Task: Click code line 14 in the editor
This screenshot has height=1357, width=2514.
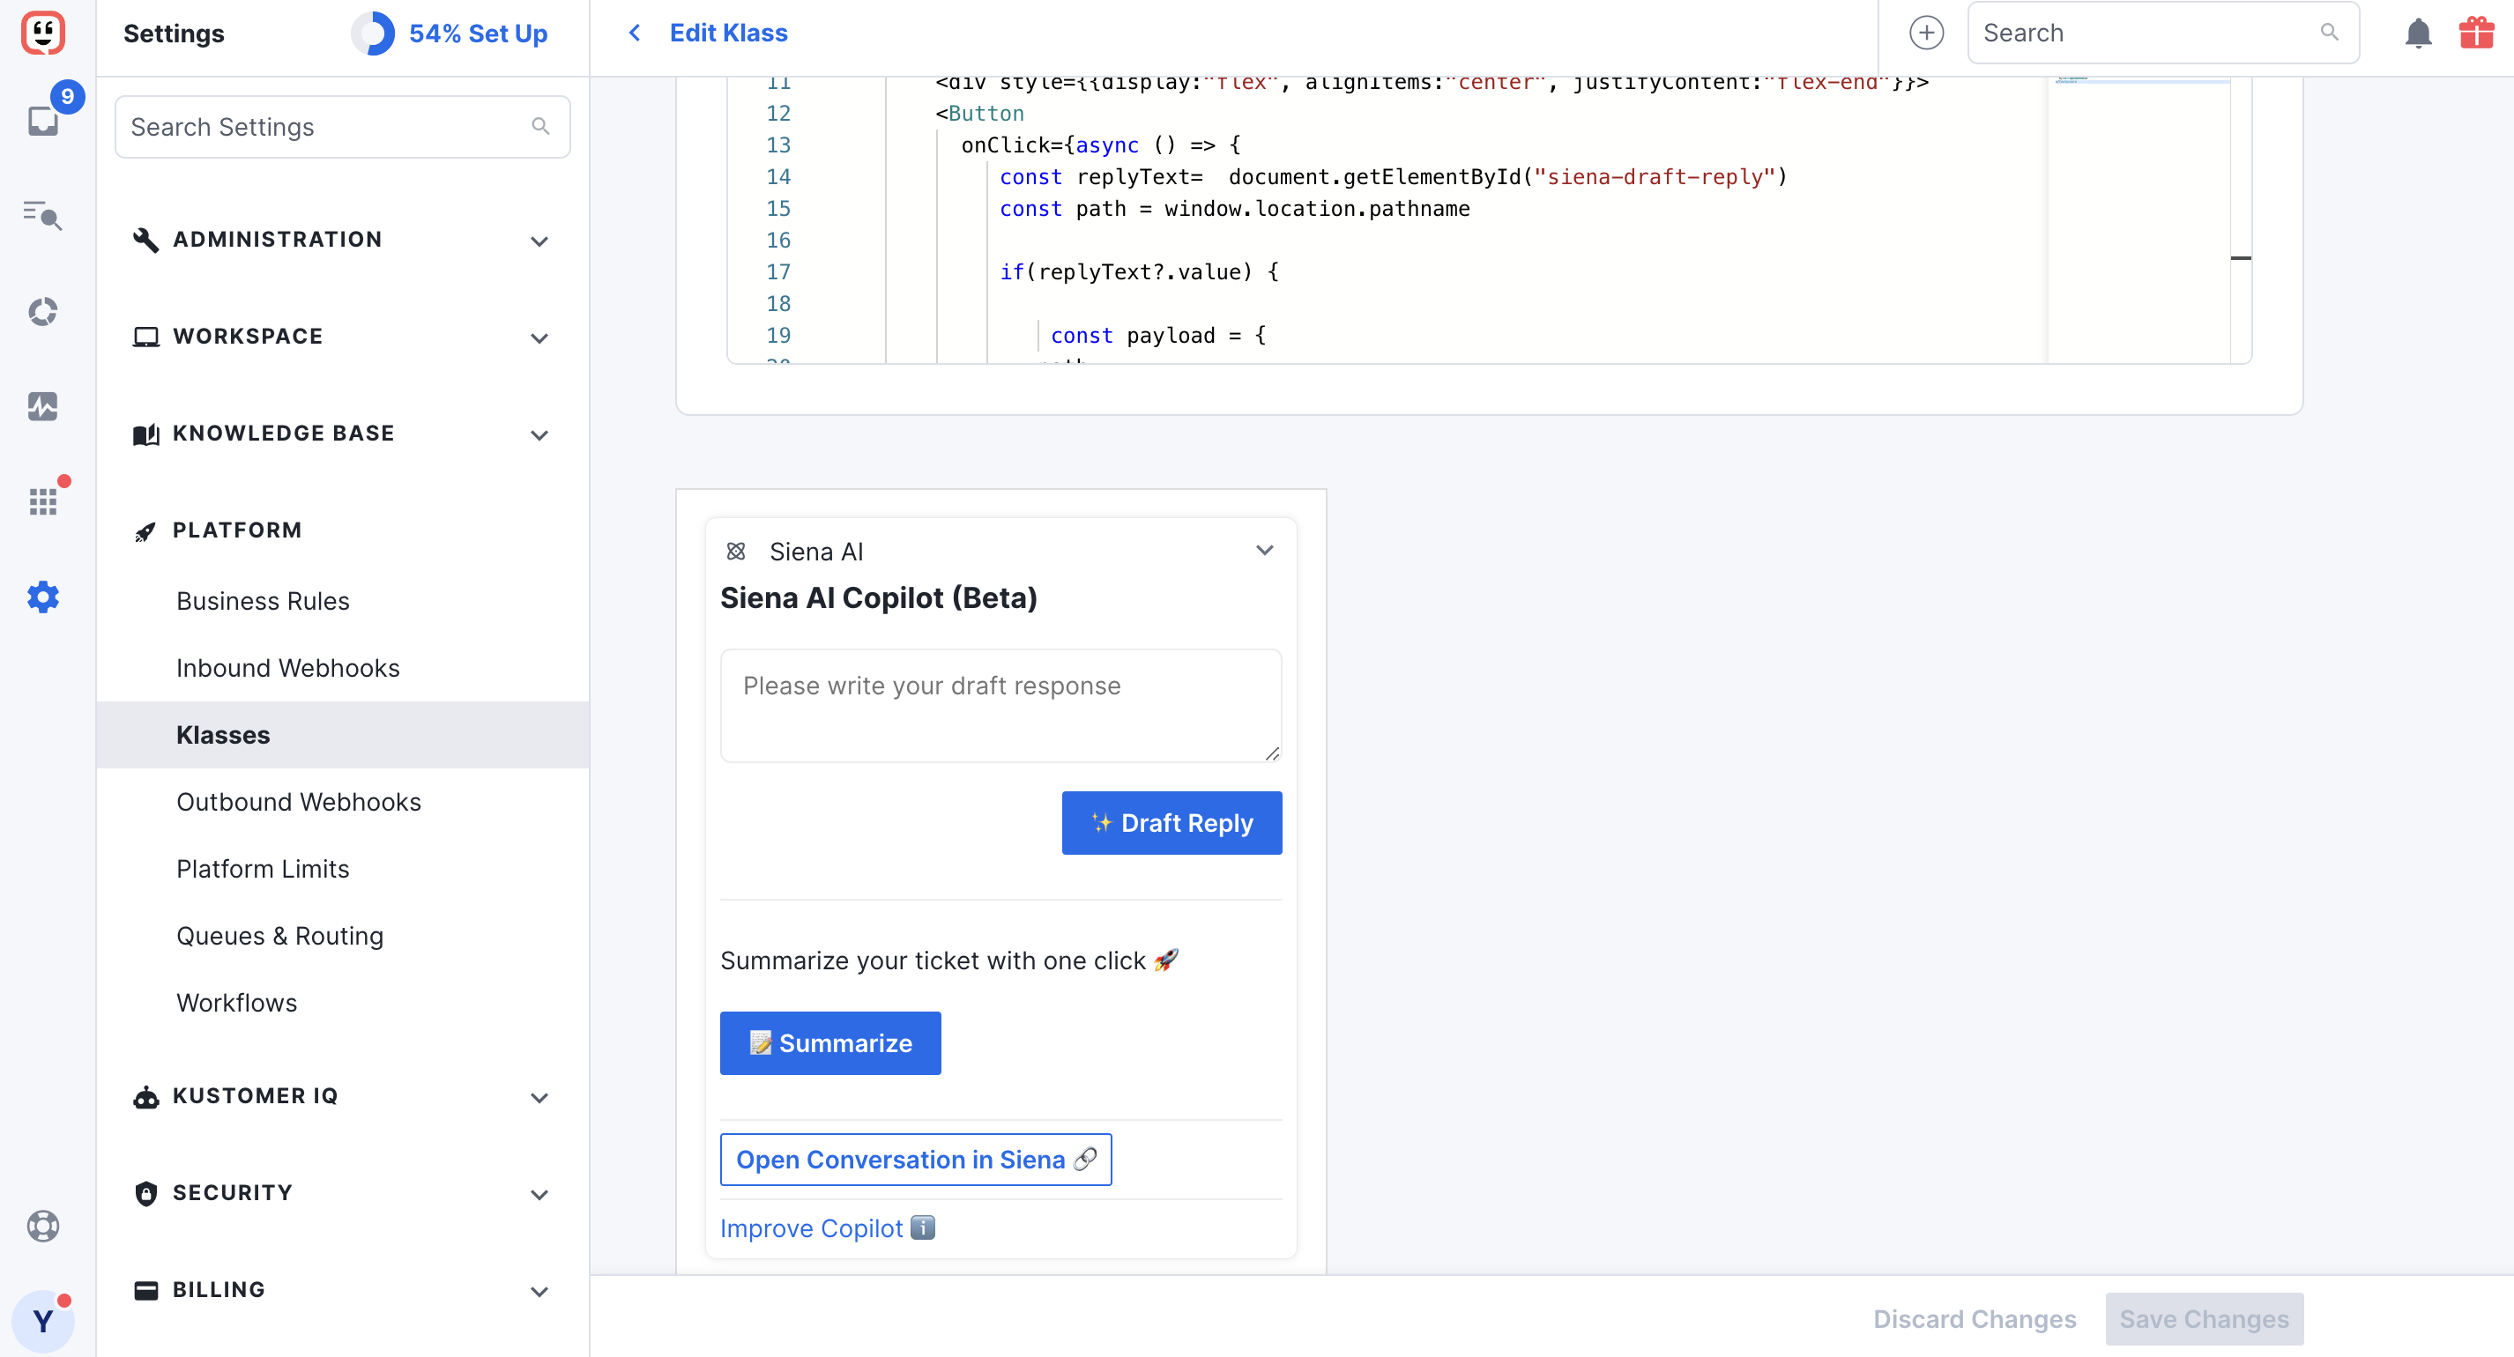Action: (x=1393, y=176)
